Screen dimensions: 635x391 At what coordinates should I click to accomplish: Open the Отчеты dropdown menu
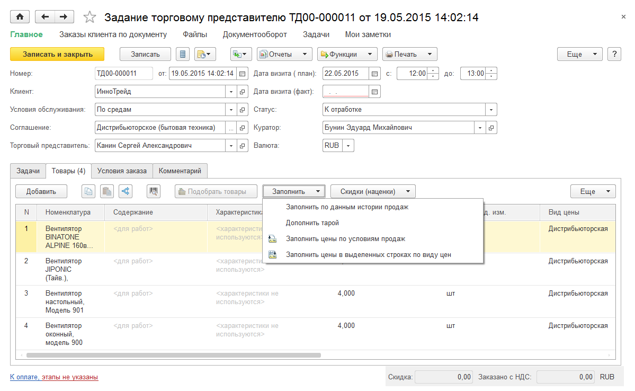[284, 54]
